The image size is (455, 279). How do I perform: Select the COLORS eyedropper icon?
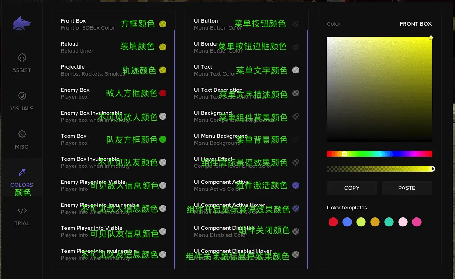[22, 172]
